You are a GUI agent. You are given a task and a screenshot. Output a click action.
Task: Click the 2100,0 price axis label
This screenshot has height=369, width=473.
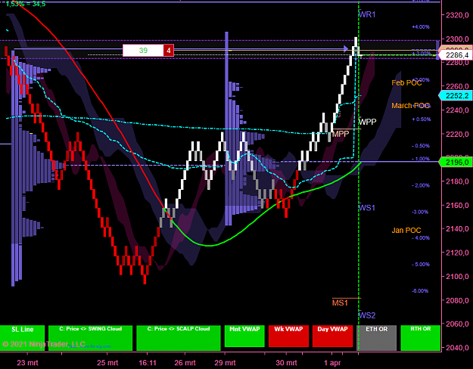[457, 277]
